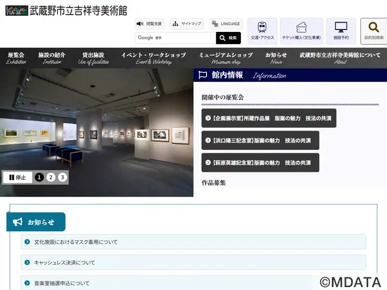This screenshot has width=387, height=290.
Task: Select slide 2 indicator
Action: [51, 177]
